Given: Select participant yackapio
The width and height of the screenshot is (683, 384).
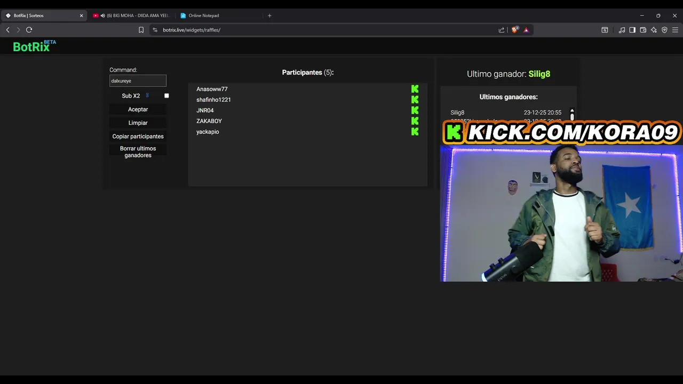Looking at the screenshot, I should point(208,132).
